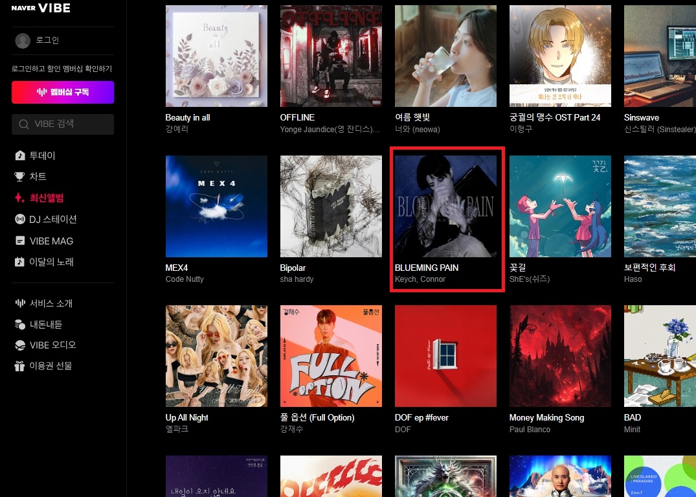Click album title Beauty in all
The image size is (696, 497).
188,118
